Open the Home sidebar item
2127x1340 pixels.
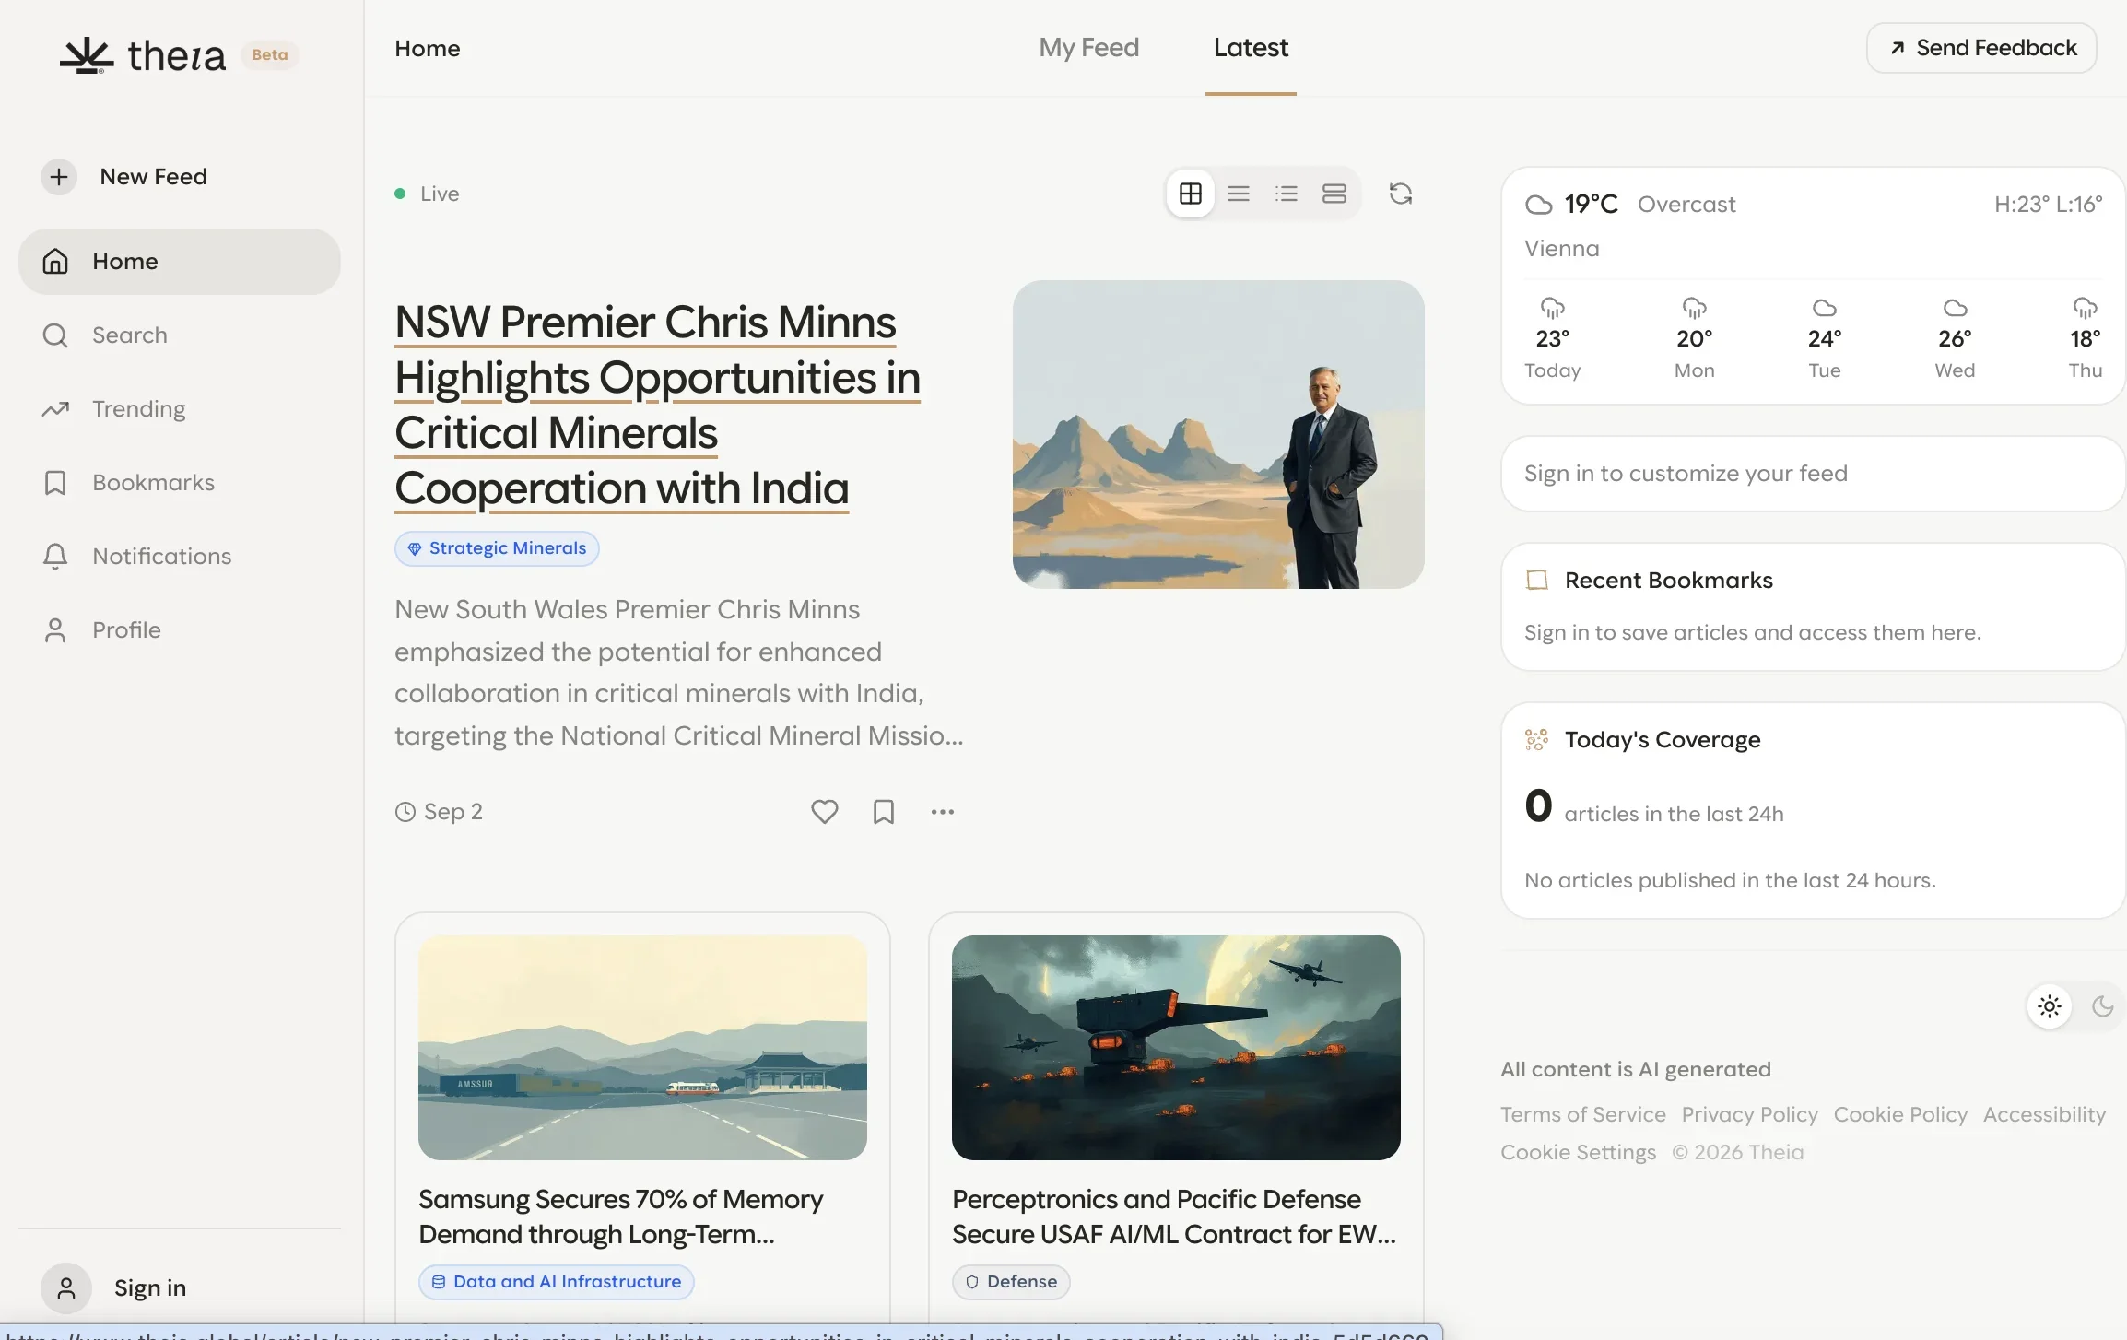point(180,262)
